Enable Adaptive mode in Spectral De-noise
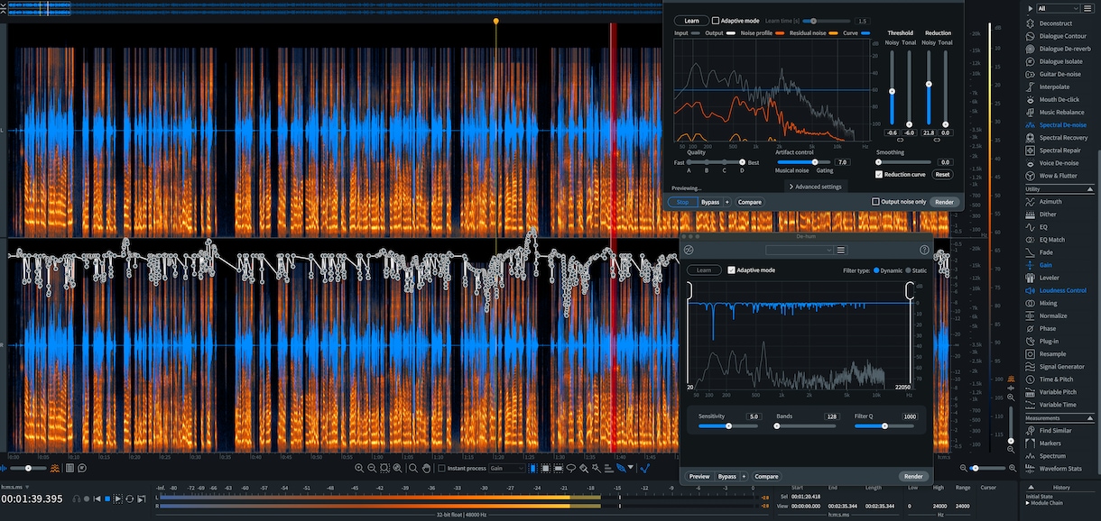This screenshot has height=521, width=1101. (x=716, y=21)
